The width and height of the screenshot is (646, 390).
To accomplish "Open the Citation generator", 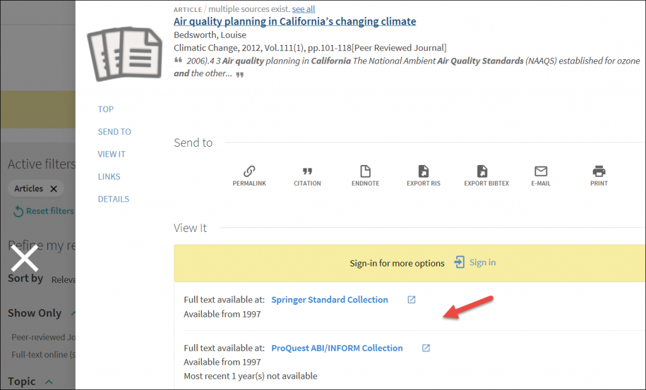I will coord(307,175).
